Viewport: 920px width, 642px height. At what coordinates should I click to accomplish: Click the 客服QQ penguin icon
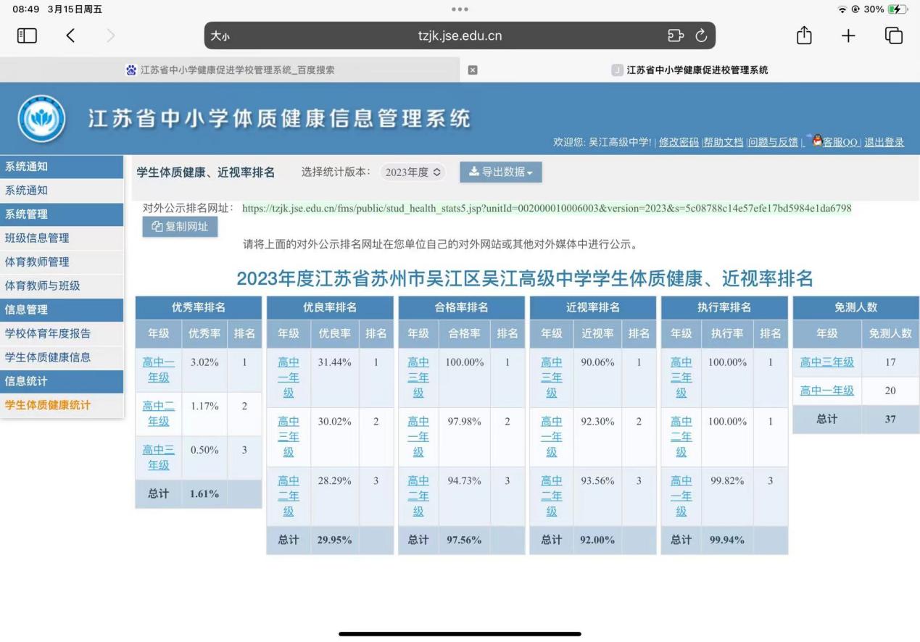(817, 140)
